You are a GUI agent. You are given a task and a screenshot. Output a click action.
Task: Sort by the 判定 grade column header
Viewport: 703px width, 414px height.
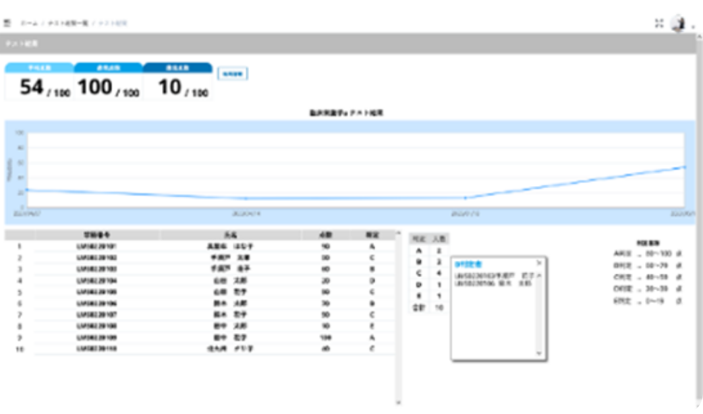tap(372, 235)
